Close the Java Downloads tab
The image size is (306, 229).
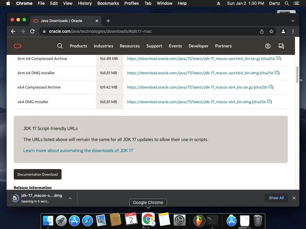click(97, 21)
